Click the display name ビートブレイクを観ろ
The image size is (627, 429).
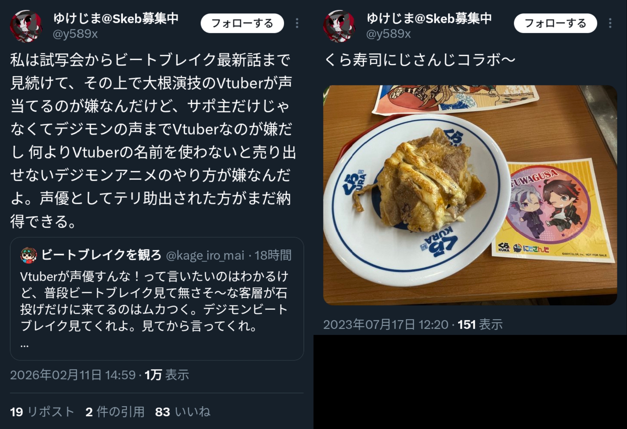(101, 255)
